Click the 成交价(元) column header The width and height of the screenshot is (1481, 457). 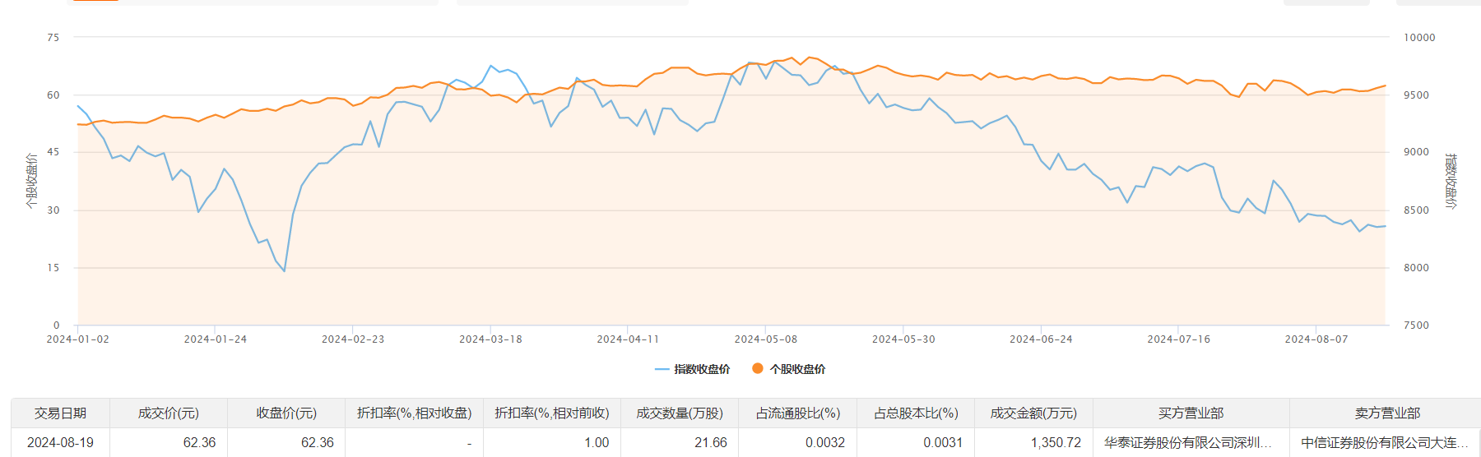point(169,413)
